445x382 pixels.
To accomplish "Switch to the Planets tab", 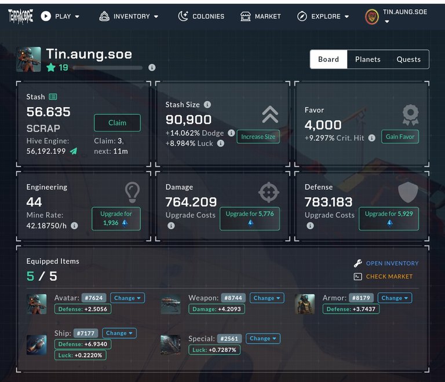I will pyautogui.click(x=367, y=59).
